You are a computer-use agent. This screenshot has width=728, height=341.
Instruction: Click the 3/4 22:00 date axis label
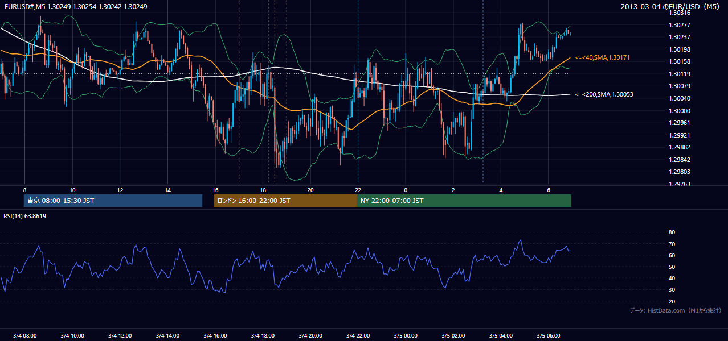[358, 335]
